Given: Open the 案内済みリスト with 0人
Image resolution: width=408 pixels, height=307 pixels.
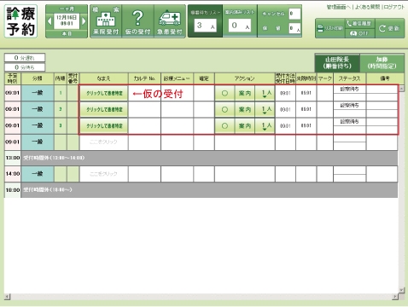Looking at the screenshot, I should click(240, 21).
